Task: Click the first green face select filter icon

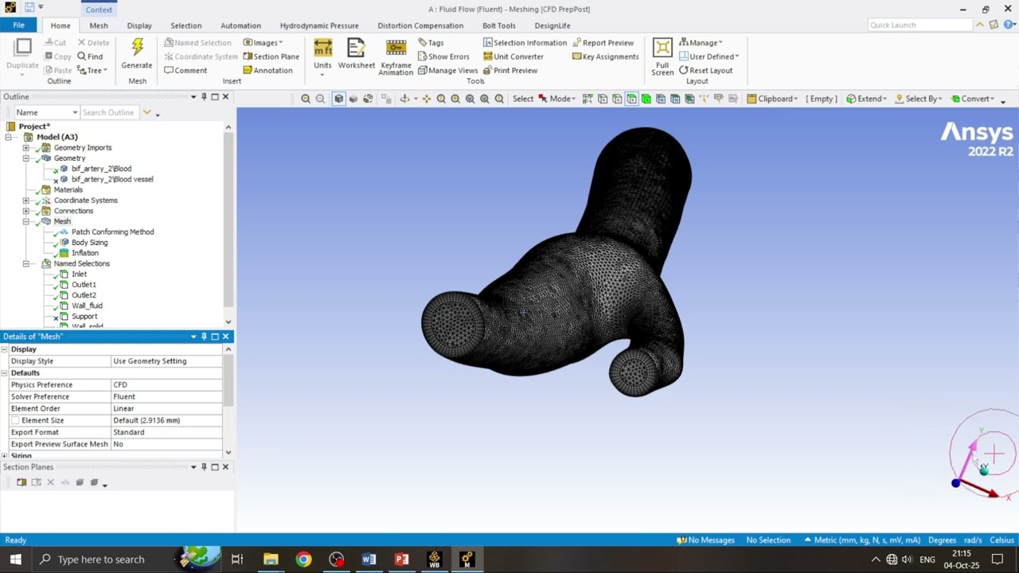Action: (x=631, y=99)
